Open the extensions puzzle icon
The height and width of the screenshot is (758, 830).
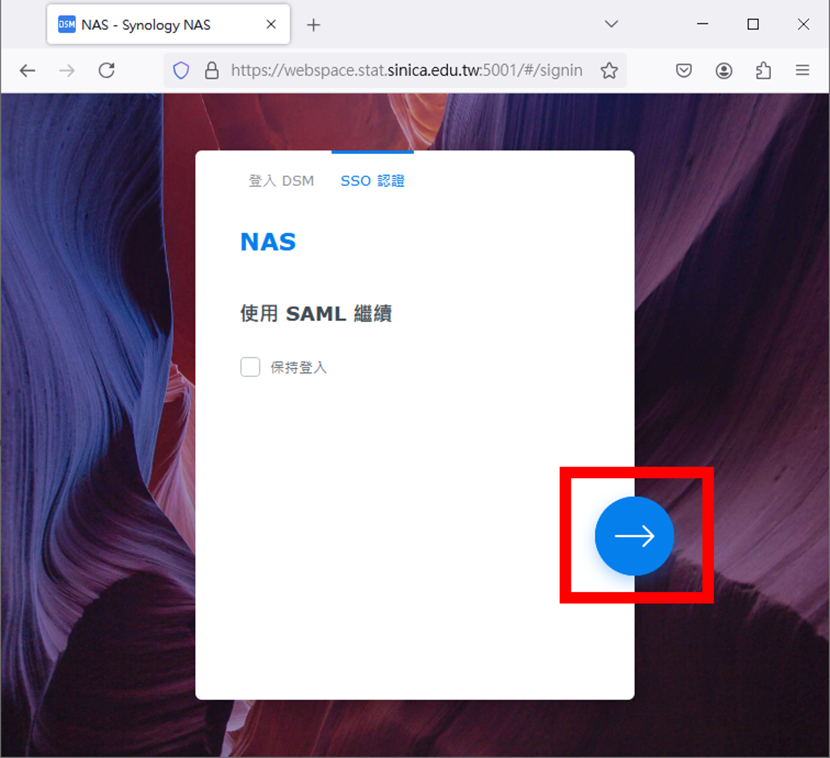tap(763, 70)
